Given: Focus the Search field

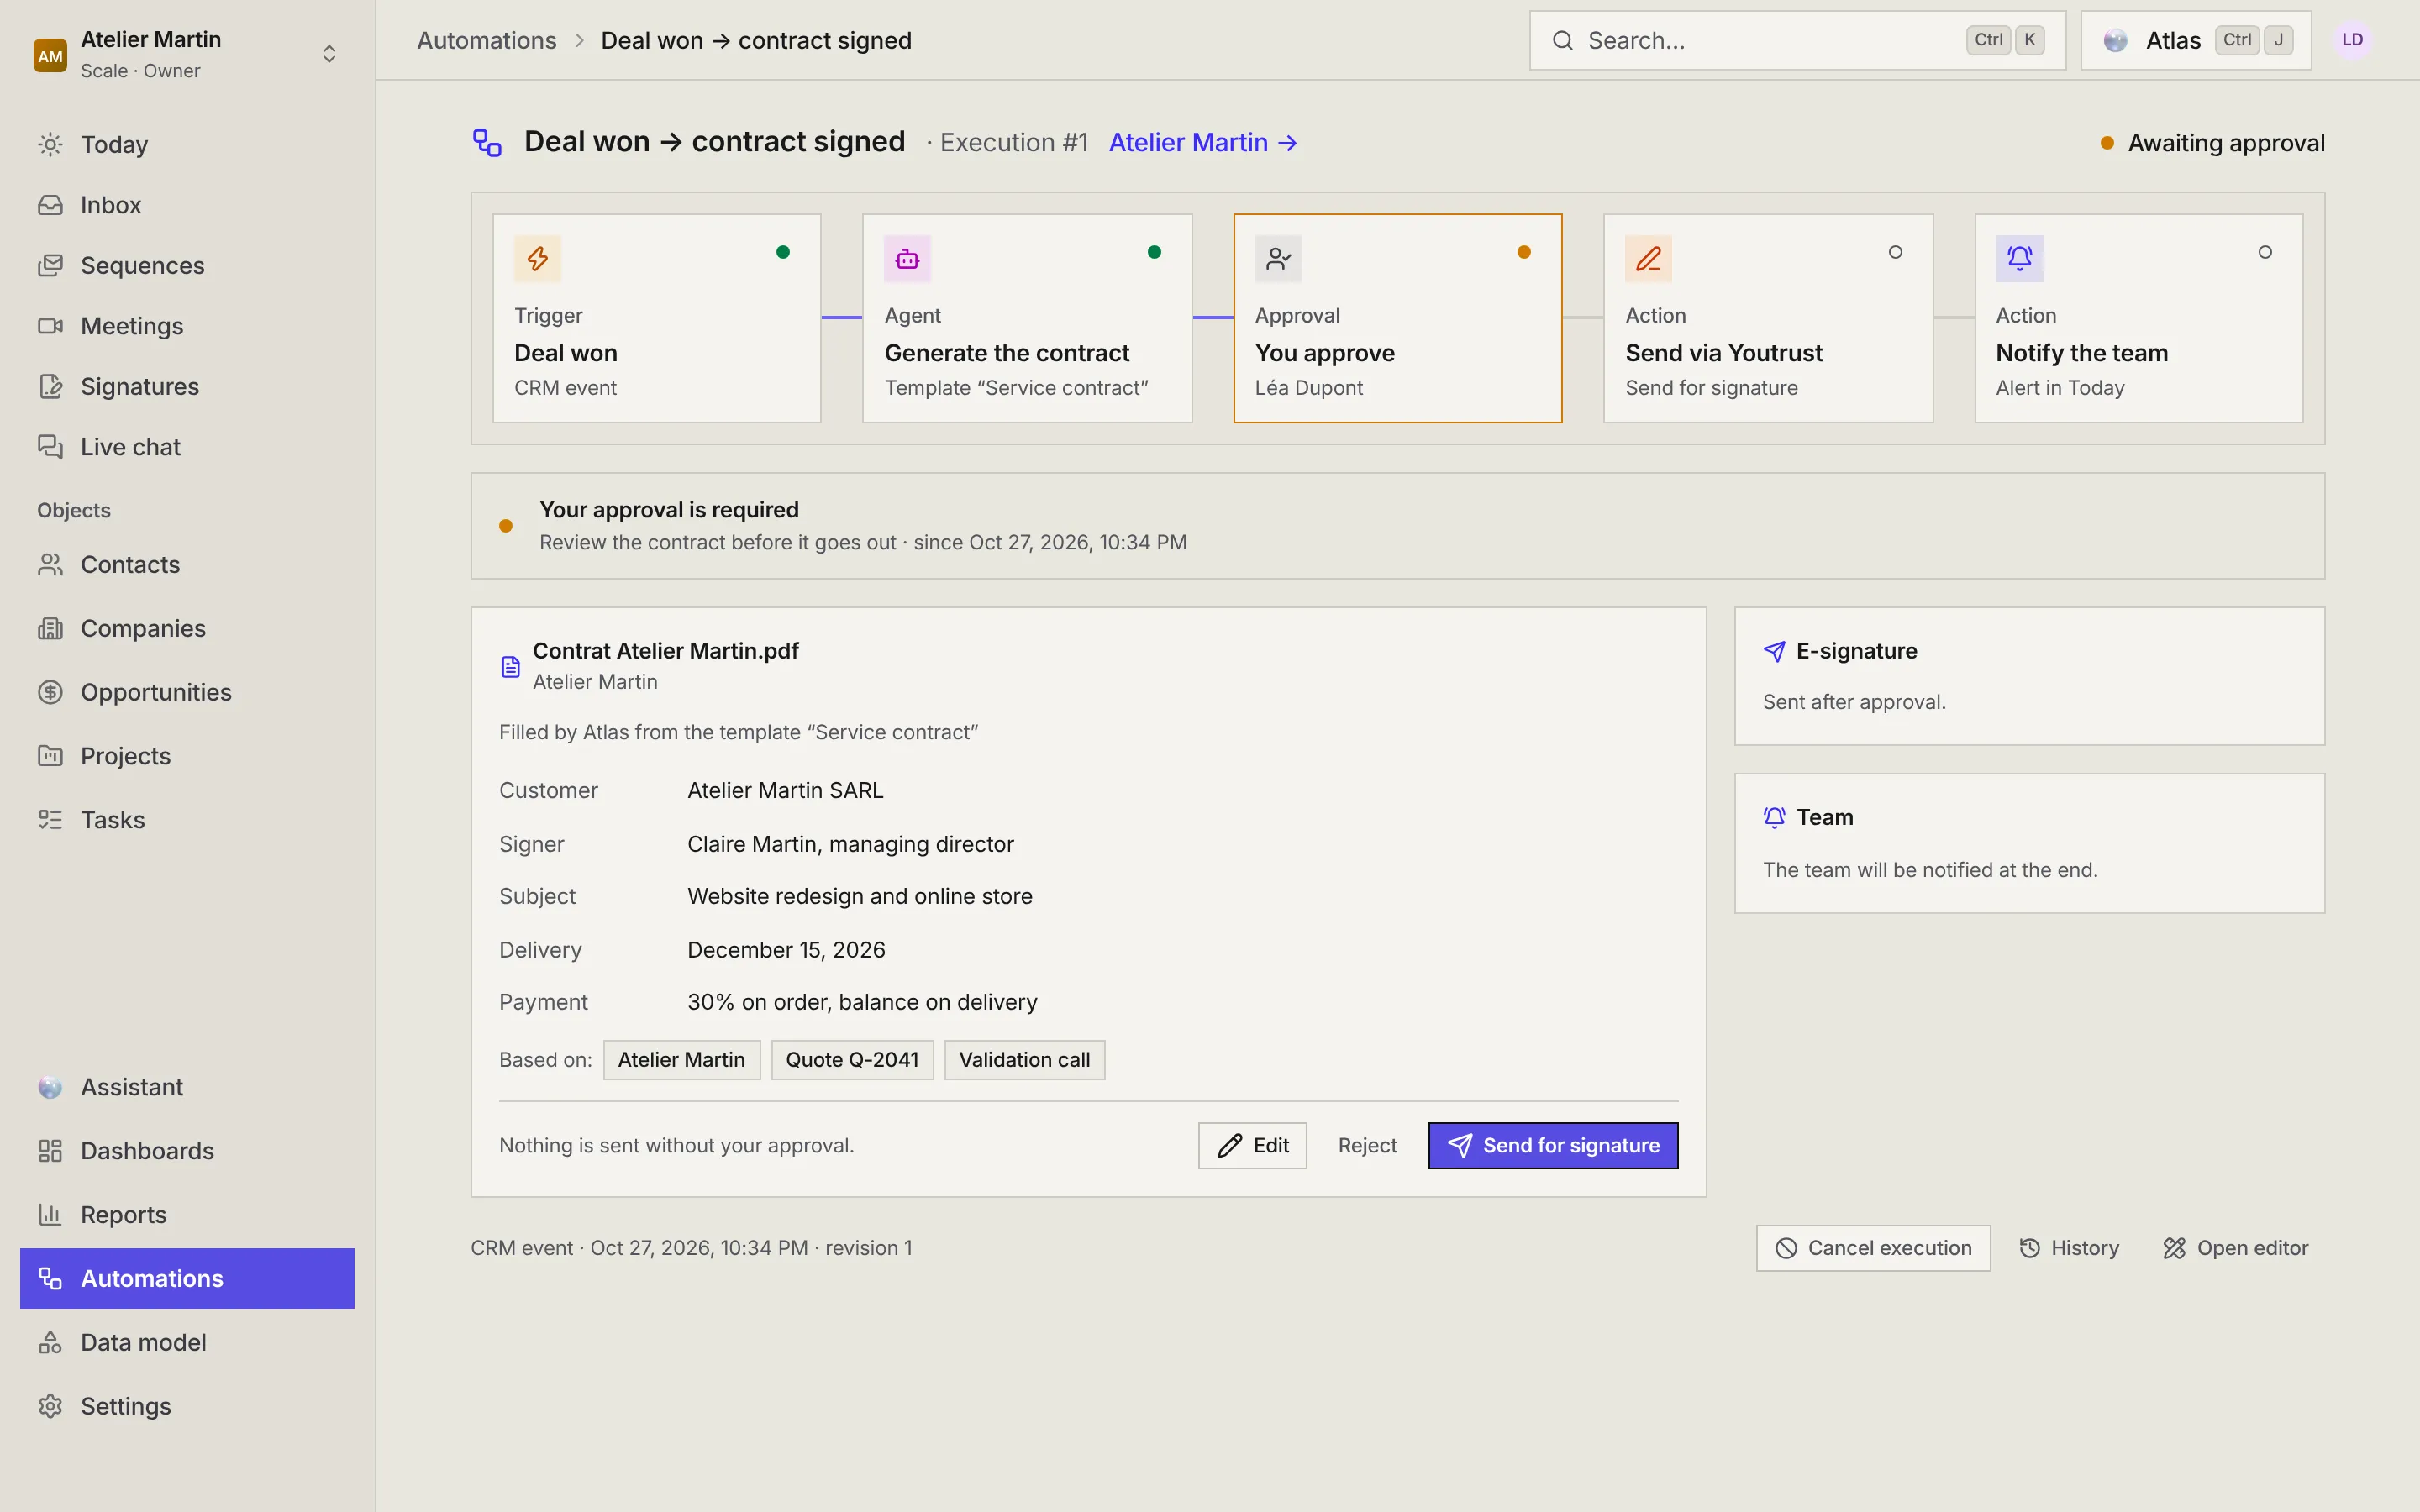Looking at the screenshot, I should coord(1797,40).
